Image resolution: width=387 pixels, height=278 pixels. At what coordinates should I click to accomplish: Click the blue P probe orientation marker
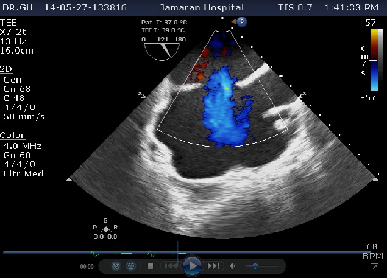tap(241, 21)
